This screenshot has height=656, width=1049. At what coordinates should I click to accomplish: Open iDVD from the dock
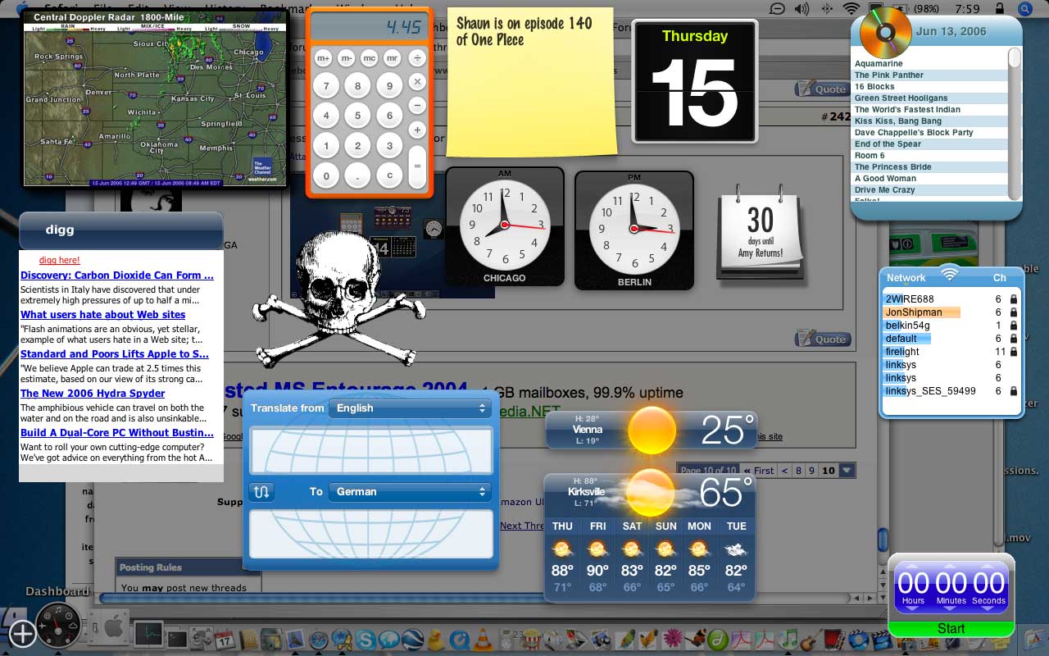pyautogui.click(x=858, y=640)
